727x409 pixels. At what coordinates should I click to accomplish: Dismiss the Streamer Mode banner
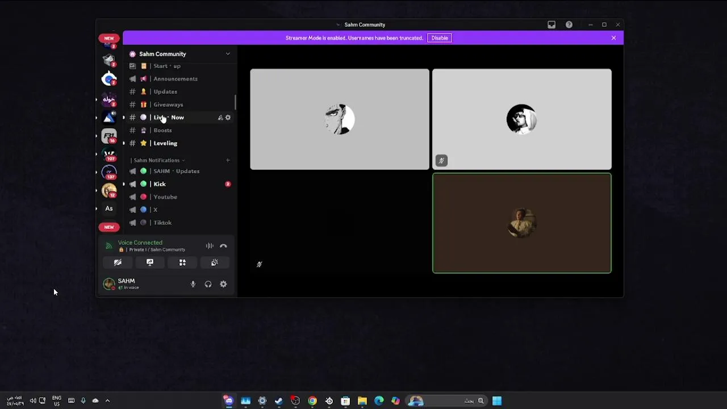[x=613, y=38]
